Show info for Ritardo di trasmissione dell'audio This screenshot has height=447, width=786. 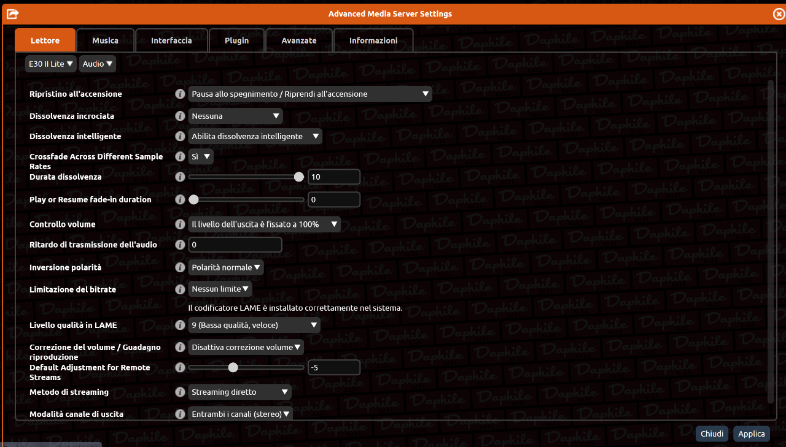tap(180, 245)
